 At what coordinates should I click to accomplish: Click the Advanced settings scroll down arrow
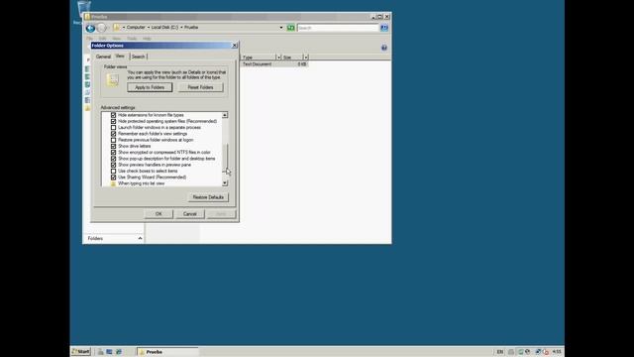click(x=225, y=183)
